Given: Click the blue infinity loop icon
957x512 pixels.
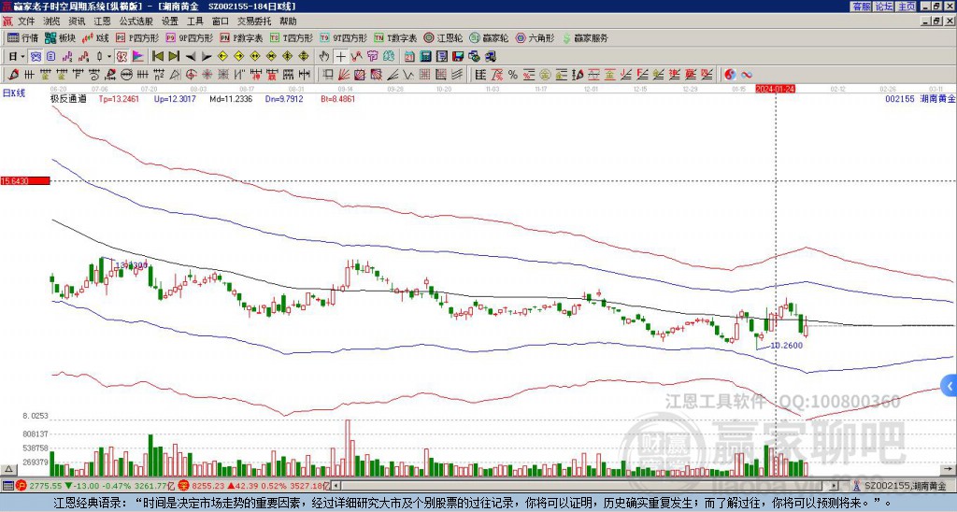Looking at the screenshot, I should coord(749,74).
